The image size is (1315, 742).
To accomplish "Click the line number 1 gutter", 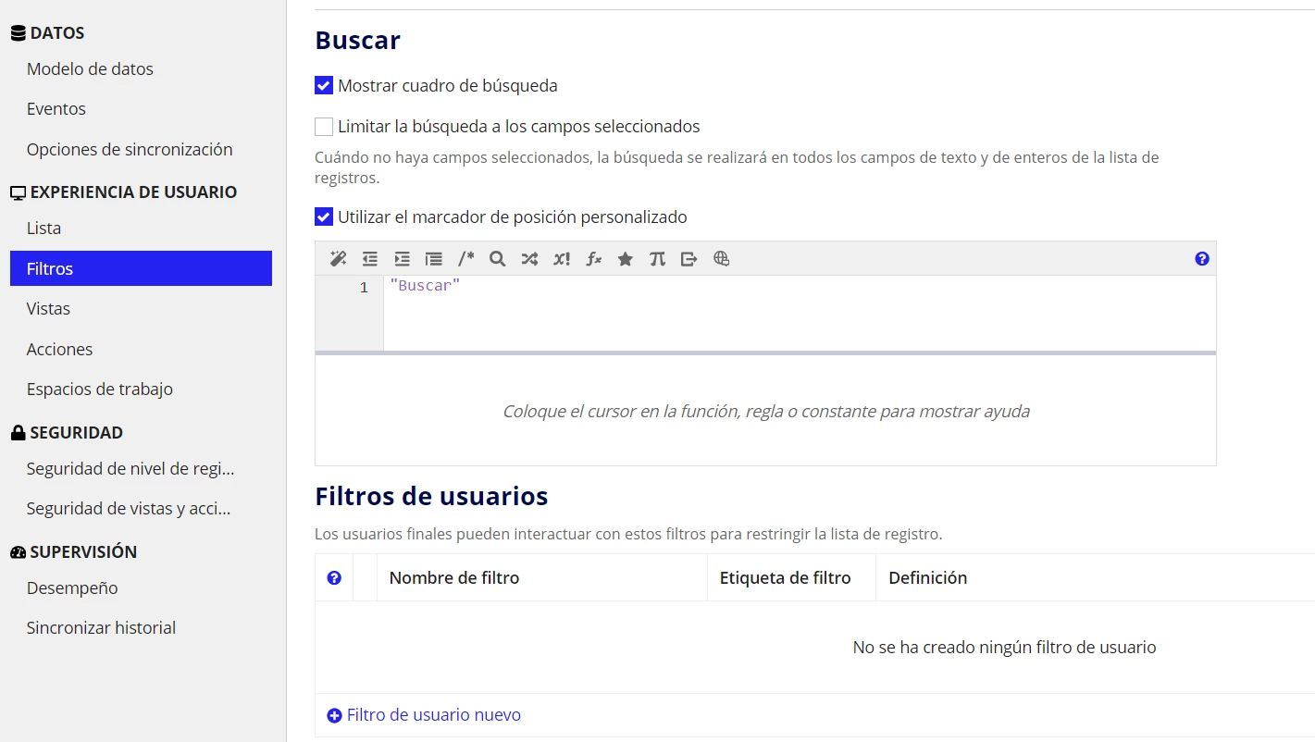I will pos(364,288).
